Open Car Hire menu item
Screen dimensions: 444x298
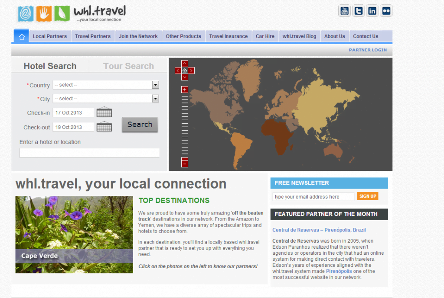click(x=265, y=36)
